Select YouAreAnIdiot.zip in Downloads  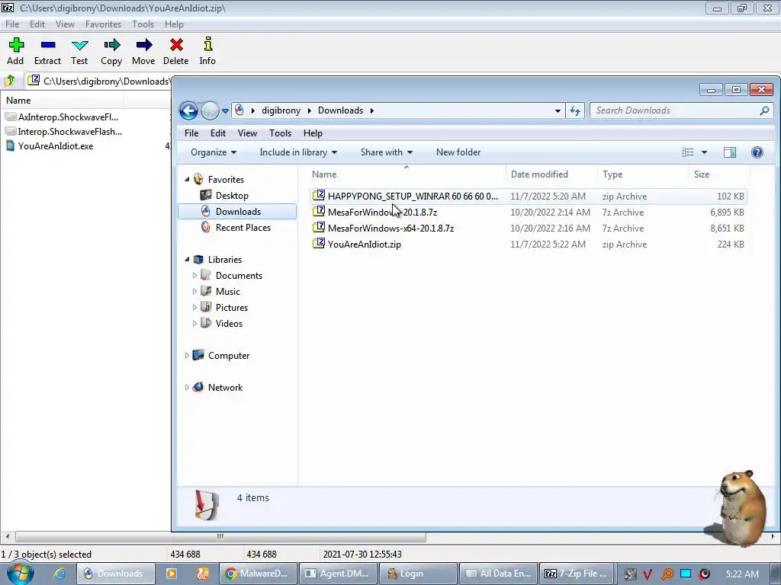point(364,245)
